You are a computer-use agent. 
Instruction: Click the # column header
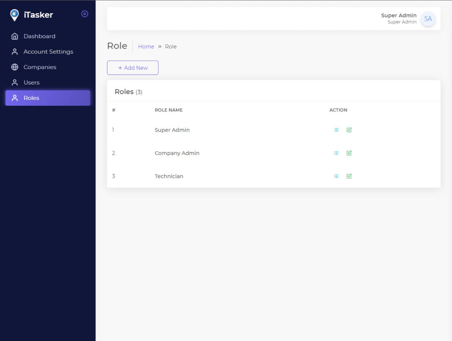point(114,110)
